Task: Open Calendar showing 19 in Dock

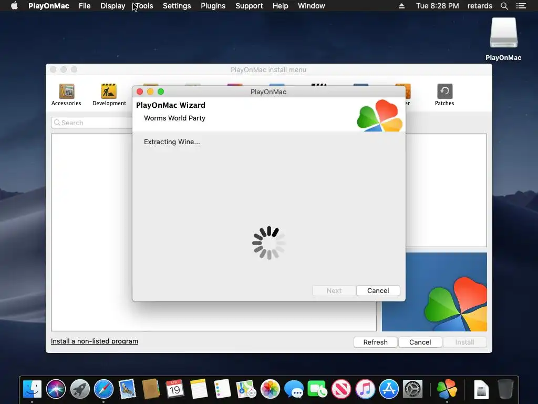Action: coord(174,389)
